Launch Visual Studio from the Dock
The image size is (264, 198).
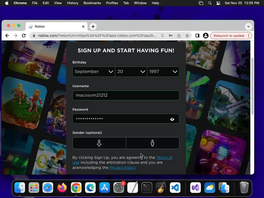pos(195,188)
